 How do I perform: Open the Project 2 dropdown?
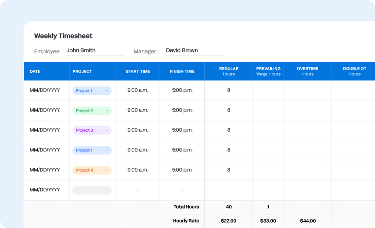92,111
